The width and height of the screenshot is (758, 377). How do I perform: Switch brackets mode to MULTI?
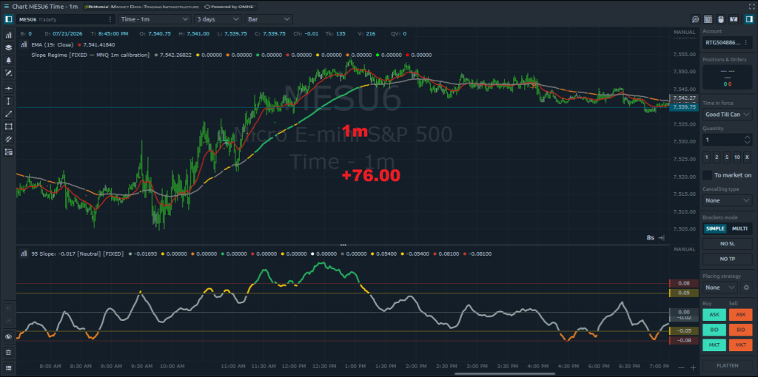[739, 228]
